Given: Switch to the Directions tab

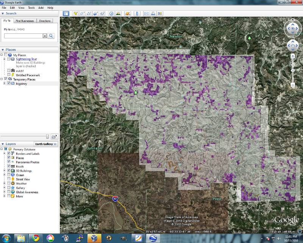Looking at the screenshot, I should (45, 21).
